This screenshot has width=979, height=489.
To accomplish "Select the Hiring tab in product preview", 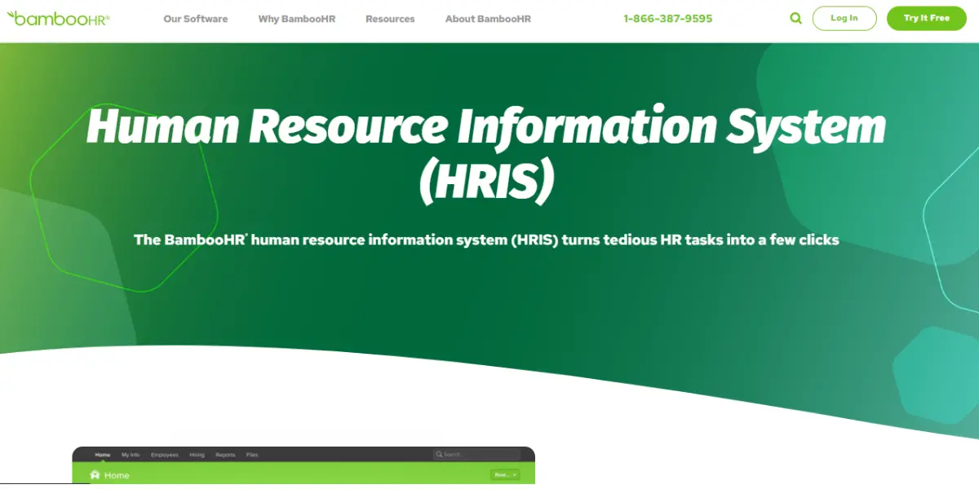I will pyautogui.click(x=197, y=455).
